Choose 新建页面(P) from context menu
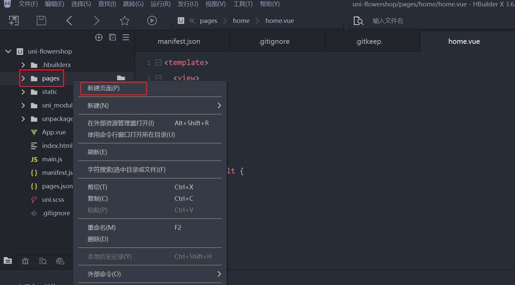This screenshot has width=515, height=285. click(150, 88)
